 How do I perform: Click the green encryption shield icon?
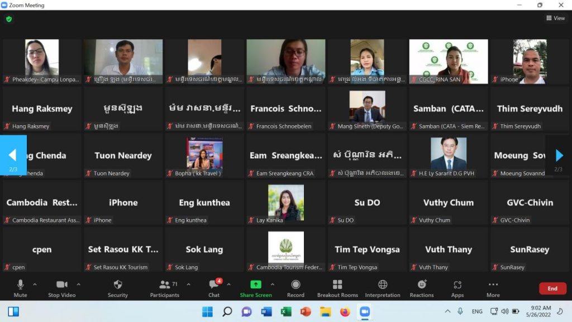pos(9,19)
